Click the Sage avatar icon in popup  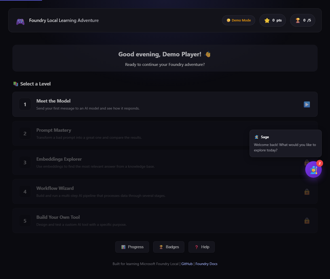pyautogui.click(x=256, y=137)
